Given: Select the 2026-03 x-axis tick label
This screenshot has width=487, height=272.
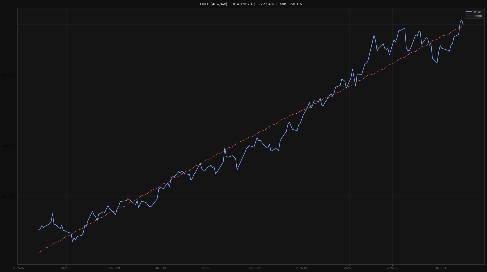Looking at the screenshot, I should coord(392,268).
